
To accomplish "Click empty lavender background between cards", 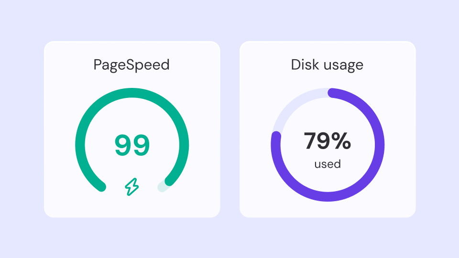I will point(230,129).
